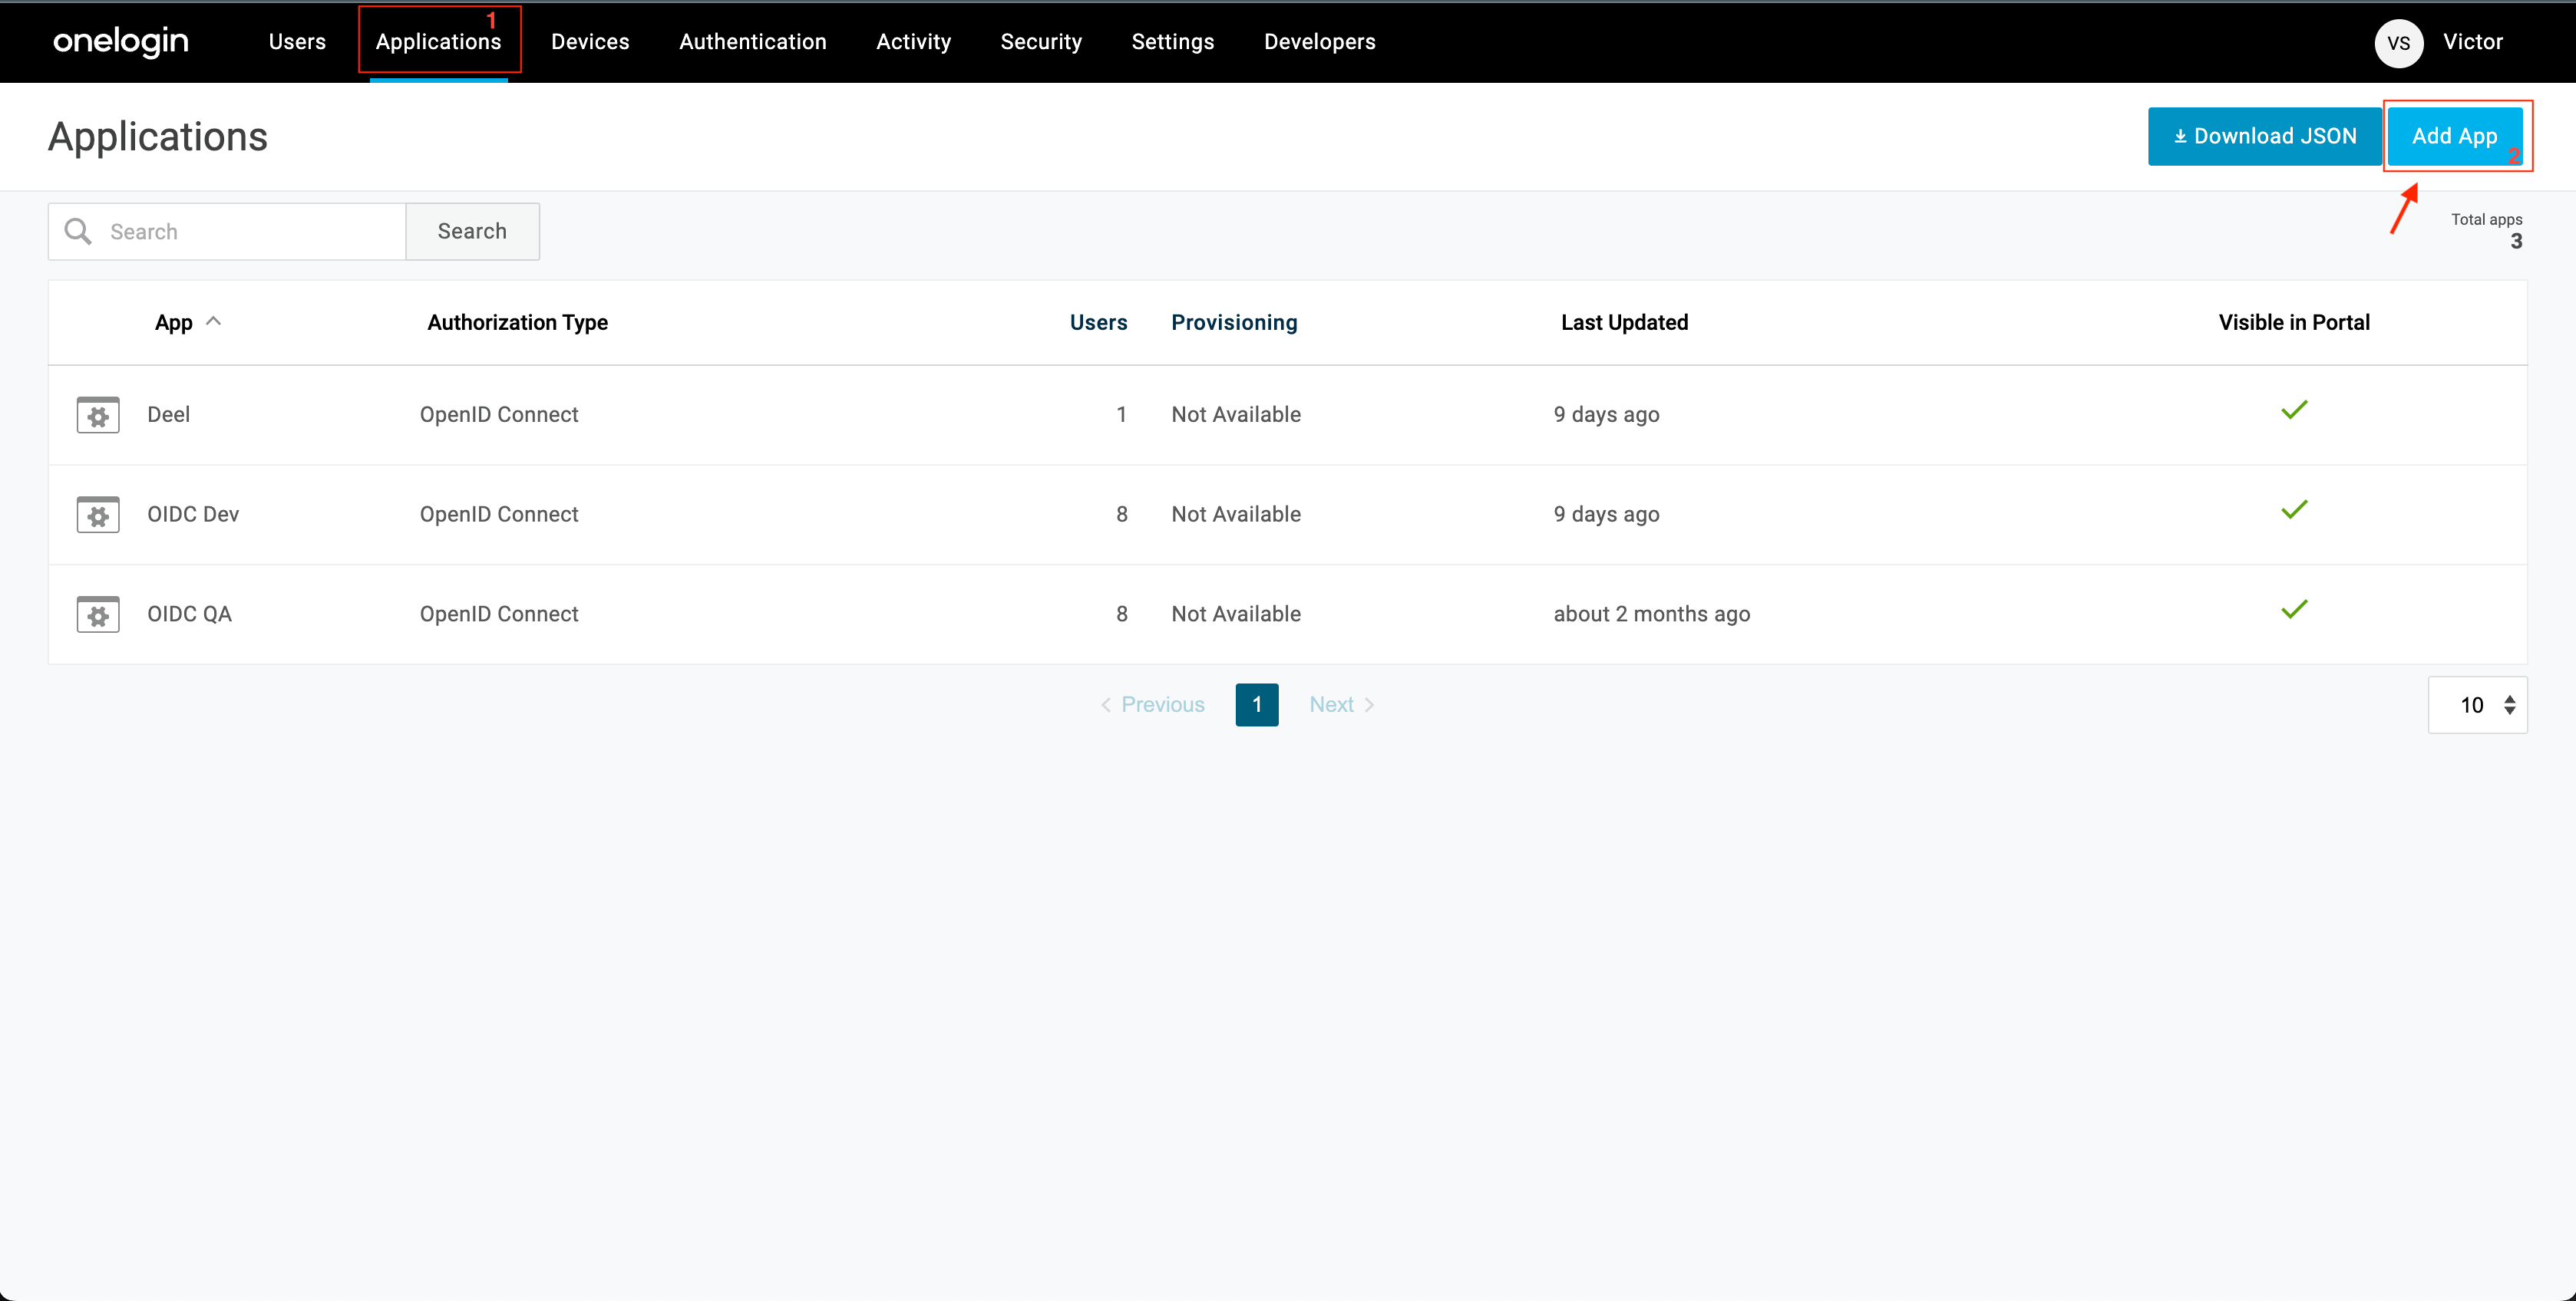Click the VS user avatar
This screenshot has height=1301, width=2576.
tap(2398, 42)
